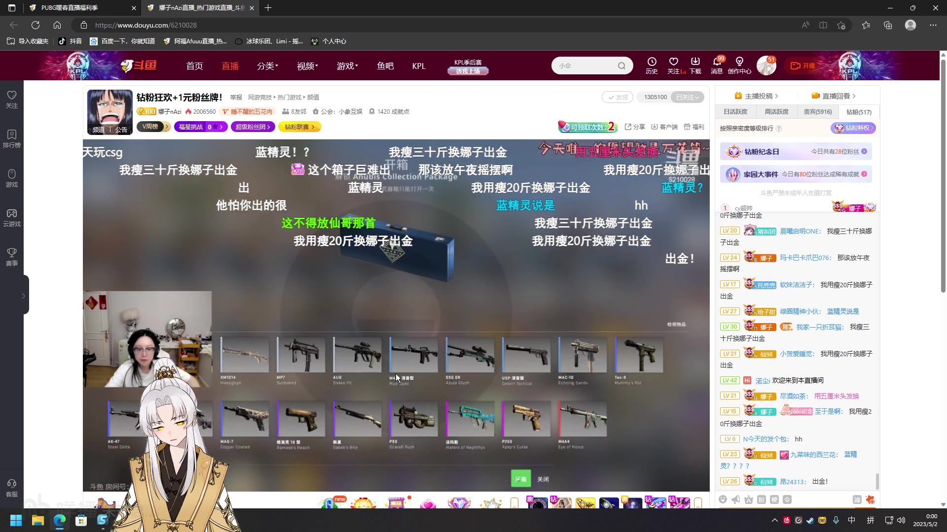Switch to 周活跃度 tab
The width and height of the screenshot is (947, 532).
pyautogui.click(x=776, y=112)
